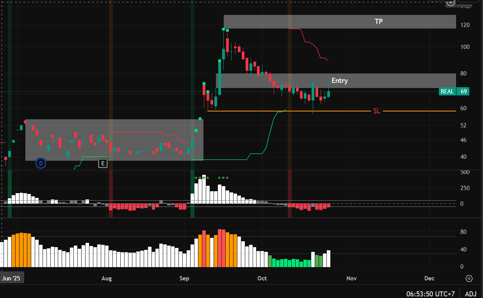This screenshot has width=483, height=298.
Task: Click price level 52 on price scale
Action: coord(464,126)
